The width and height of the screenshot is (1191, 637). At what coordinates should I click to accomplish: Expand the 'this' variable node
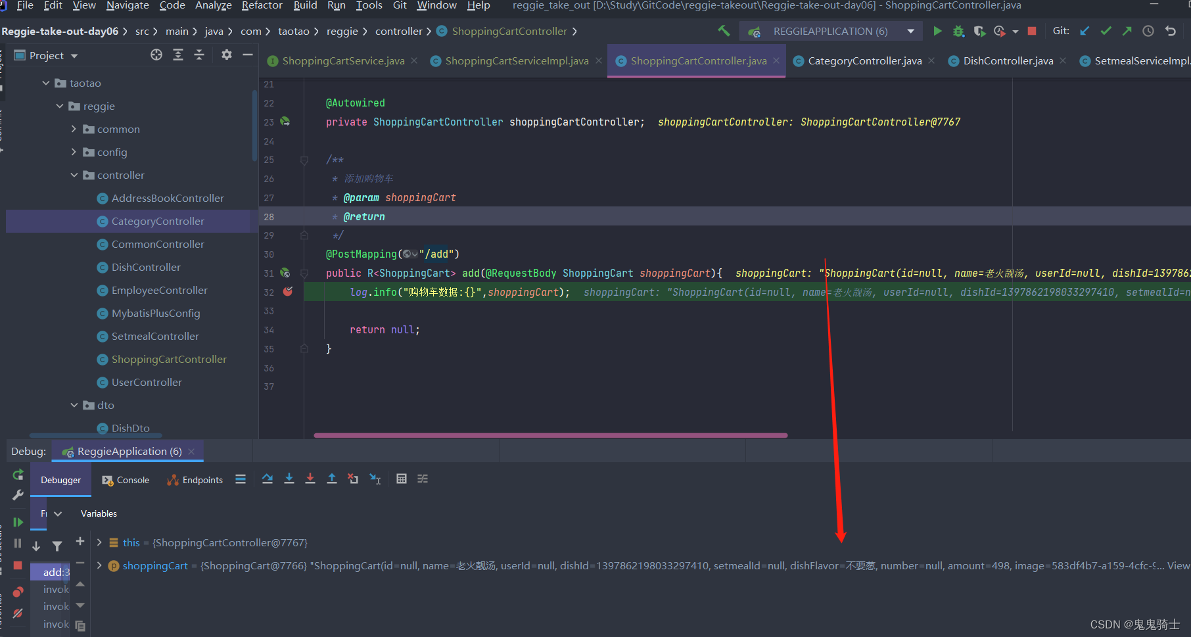99,542
